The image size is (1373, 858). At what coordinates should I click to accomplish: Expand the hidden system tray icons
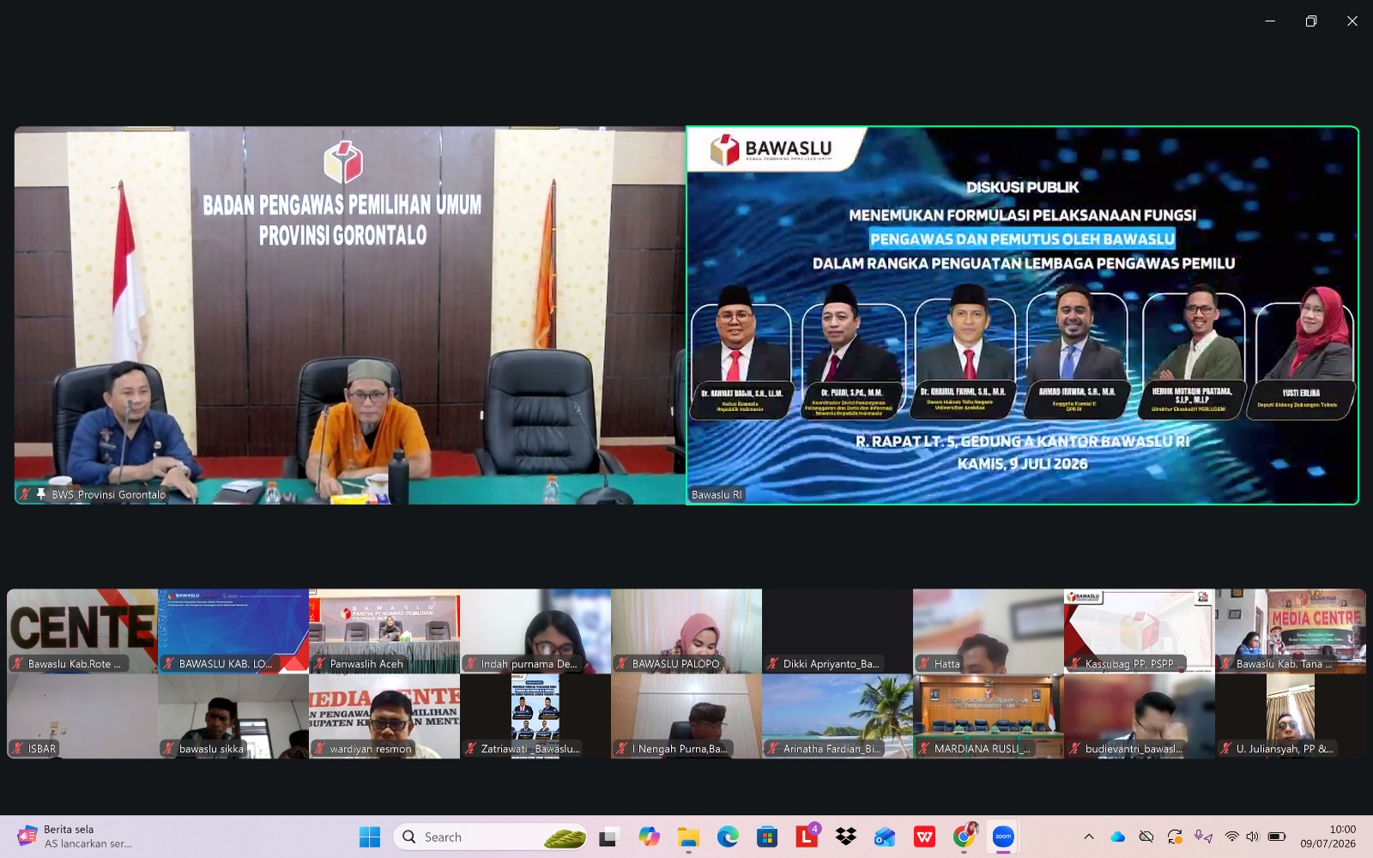(1089, 837)
